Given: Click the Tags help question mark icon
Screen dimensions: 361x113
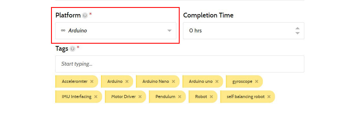Looking at the screenshot, I should pyautogui.click(x=72, y=49).
